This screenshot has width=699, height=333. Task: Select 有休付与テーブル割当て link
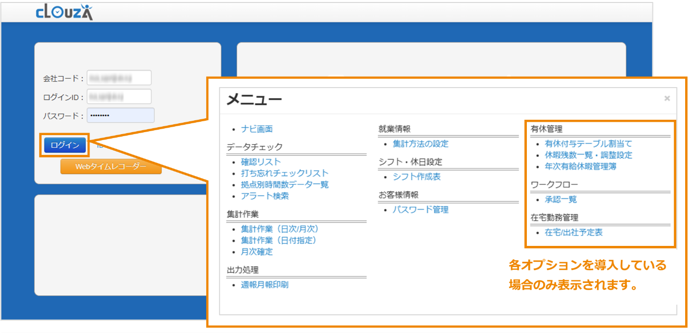[588, 144]
